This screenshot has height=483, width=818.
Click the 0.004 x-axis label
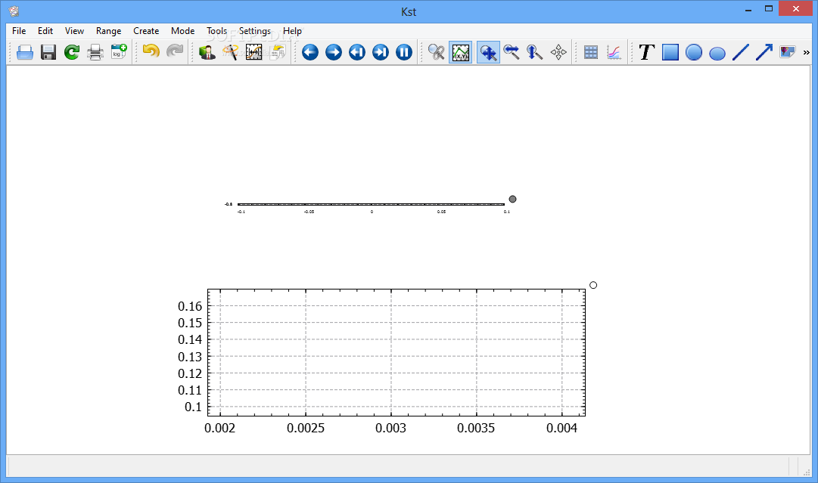[561, 428]
